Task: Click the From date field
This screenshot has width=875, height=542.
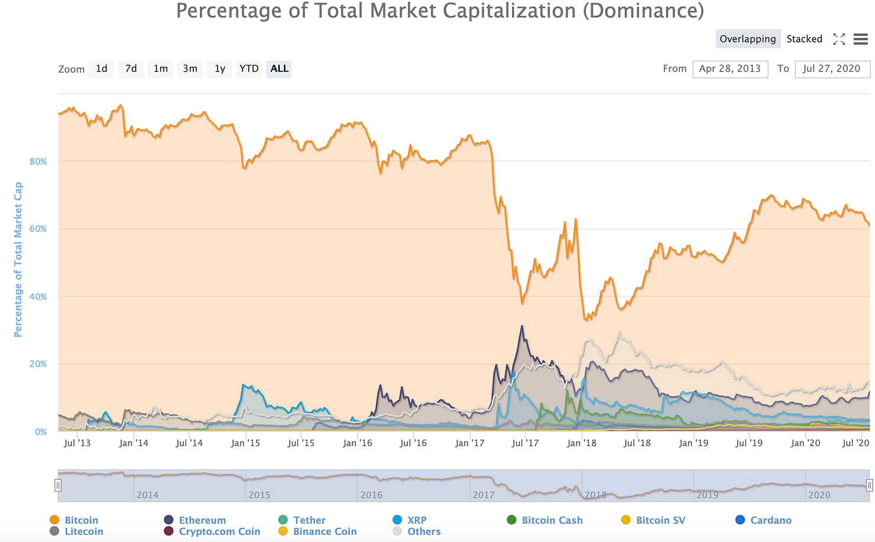Action: pos(730,69)
